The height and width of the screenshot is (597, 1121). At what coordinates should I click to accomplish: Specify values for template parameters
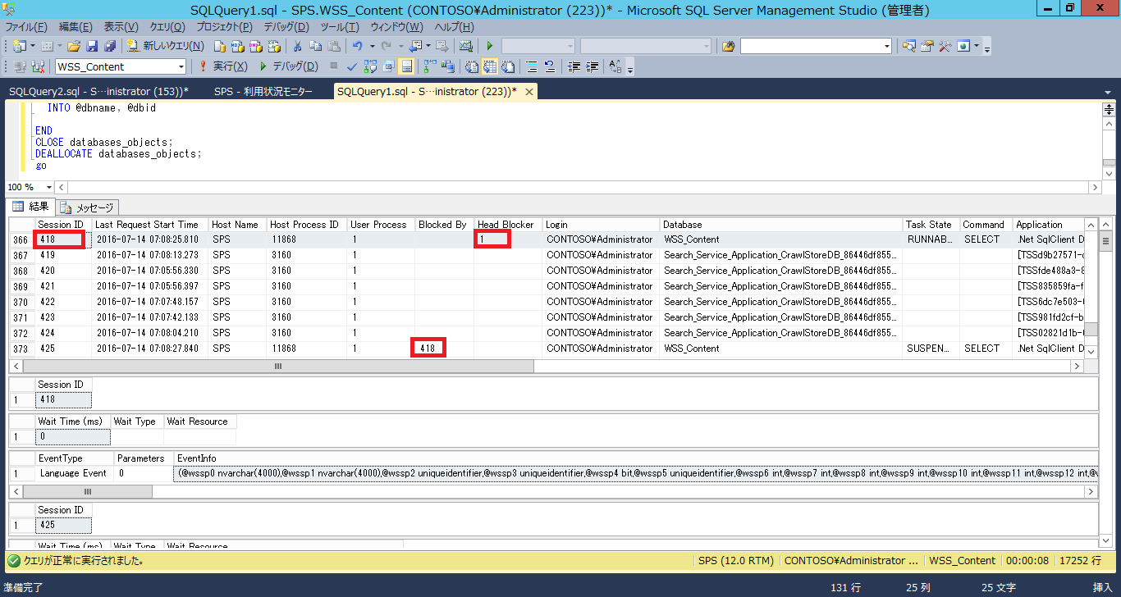(615, 66)
